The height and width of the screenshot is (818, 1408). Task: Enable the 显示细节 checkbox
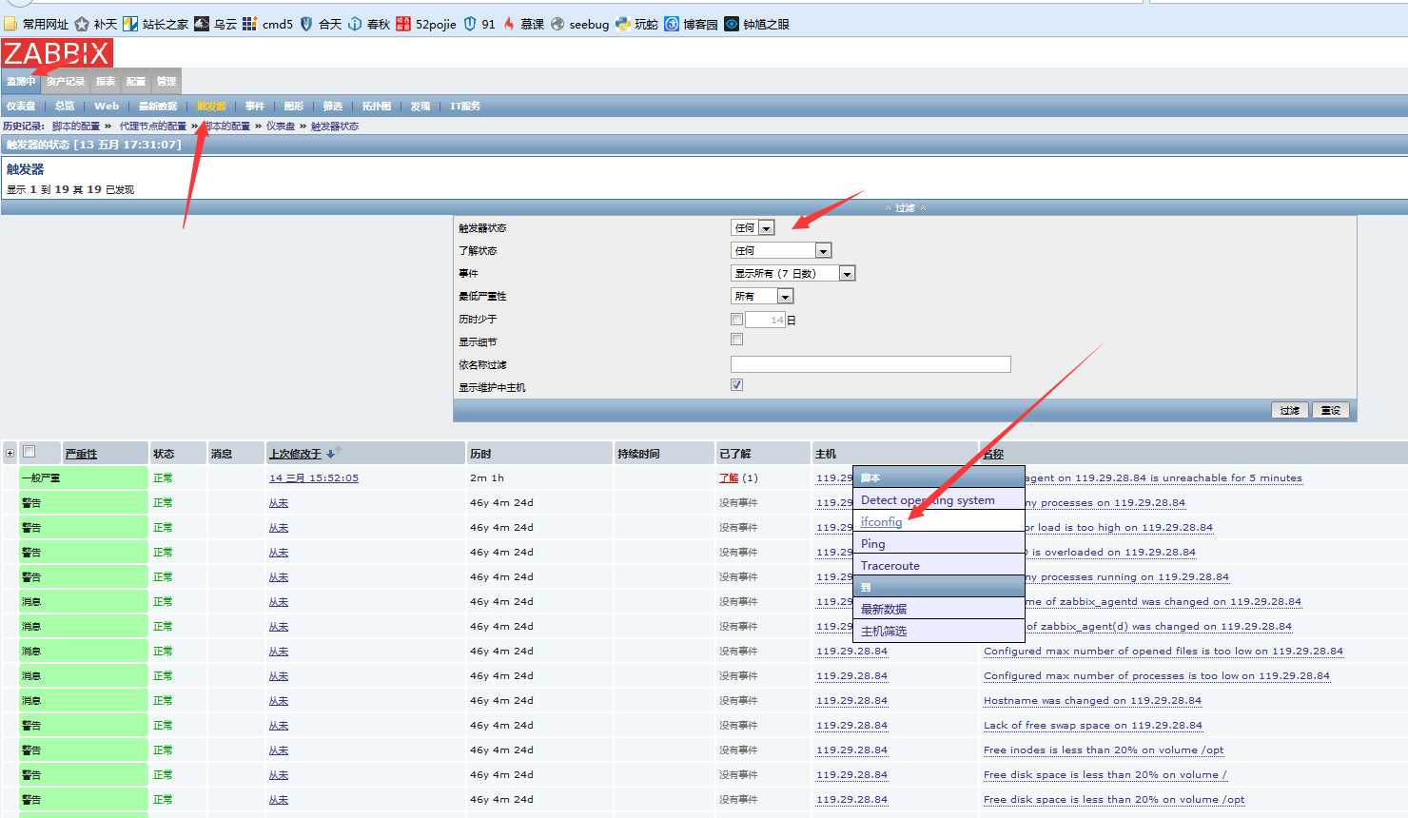click(736, 340)
